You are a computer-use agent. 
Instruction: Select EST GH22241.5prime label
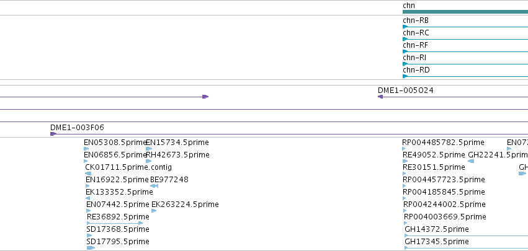coord(498,155)
